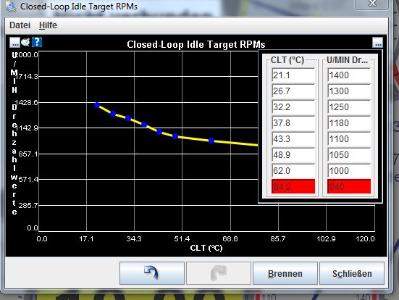Image resolution: width=399 pixels, height=300 pixels.
Task: Open the blue question mark help icon
Action: (x=37, y=42)
